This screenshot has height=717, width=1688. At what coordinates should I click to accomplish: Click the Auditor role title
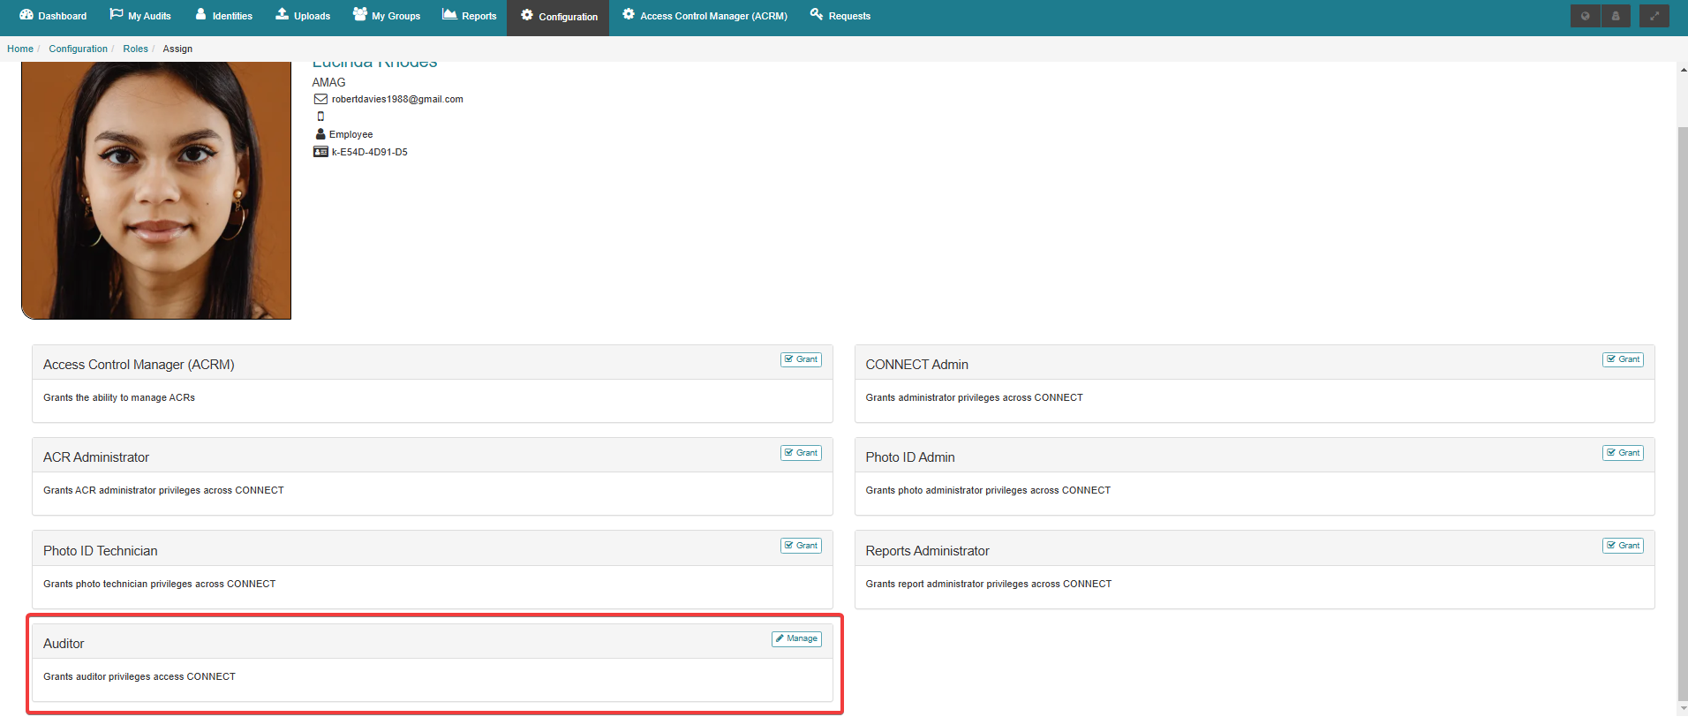pyautogui.click(x=64, y=644)
